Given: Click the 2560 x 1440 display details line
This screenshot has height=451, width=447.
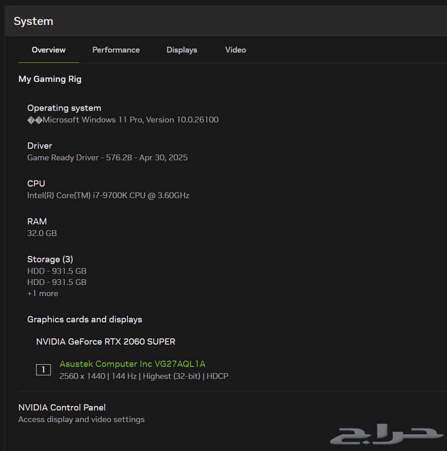Looking at the screenshot, I should tap(144, 376).
